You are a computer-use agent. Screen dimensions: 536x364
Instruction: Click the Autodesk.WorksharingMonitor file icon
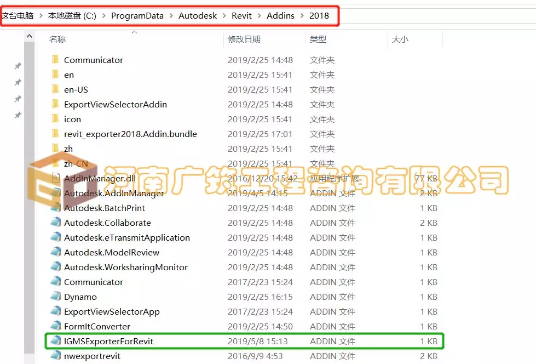[x=56, y=267]
